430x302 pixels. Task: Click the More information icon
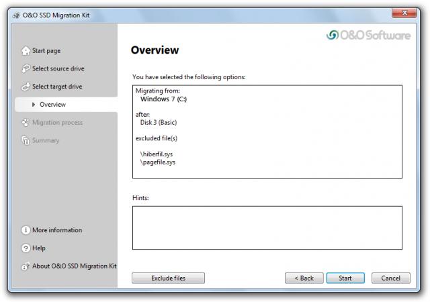click(26, 230)
